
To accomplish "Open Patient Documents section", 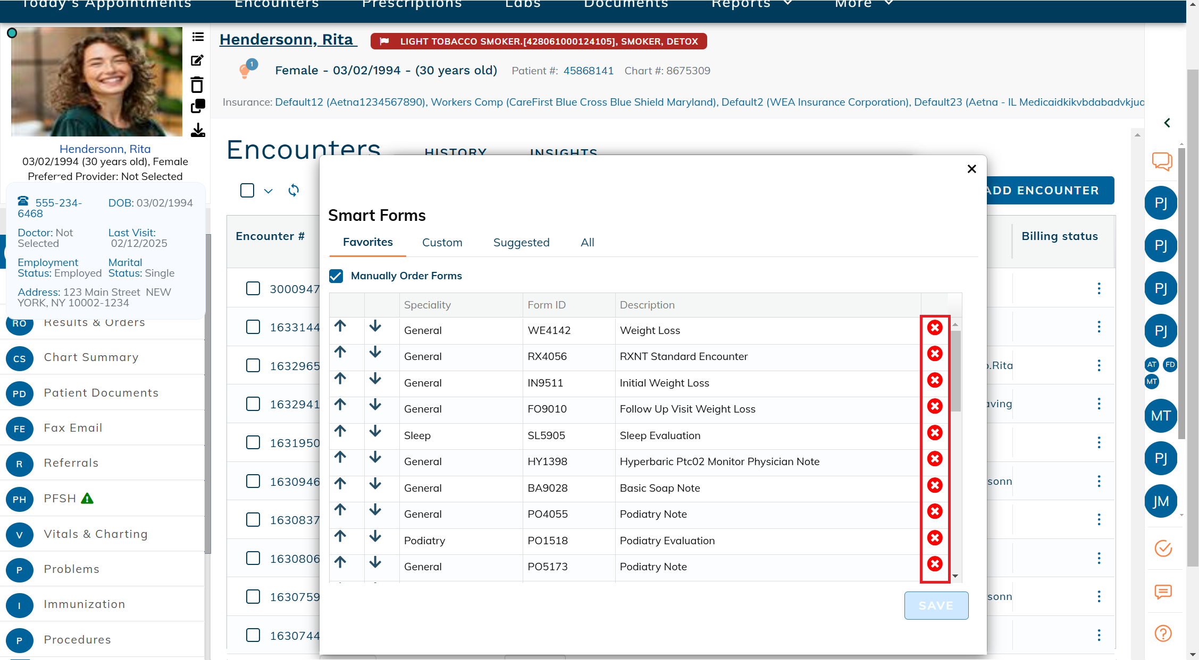I will pyautogui.click(x=102, y=393).
